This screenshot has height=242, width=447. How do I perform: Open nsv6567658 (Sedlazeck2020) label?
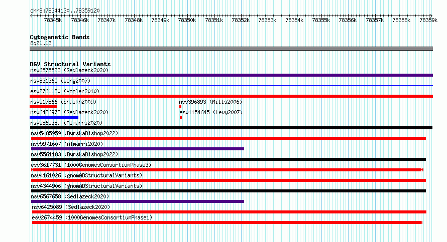point(70,196)
